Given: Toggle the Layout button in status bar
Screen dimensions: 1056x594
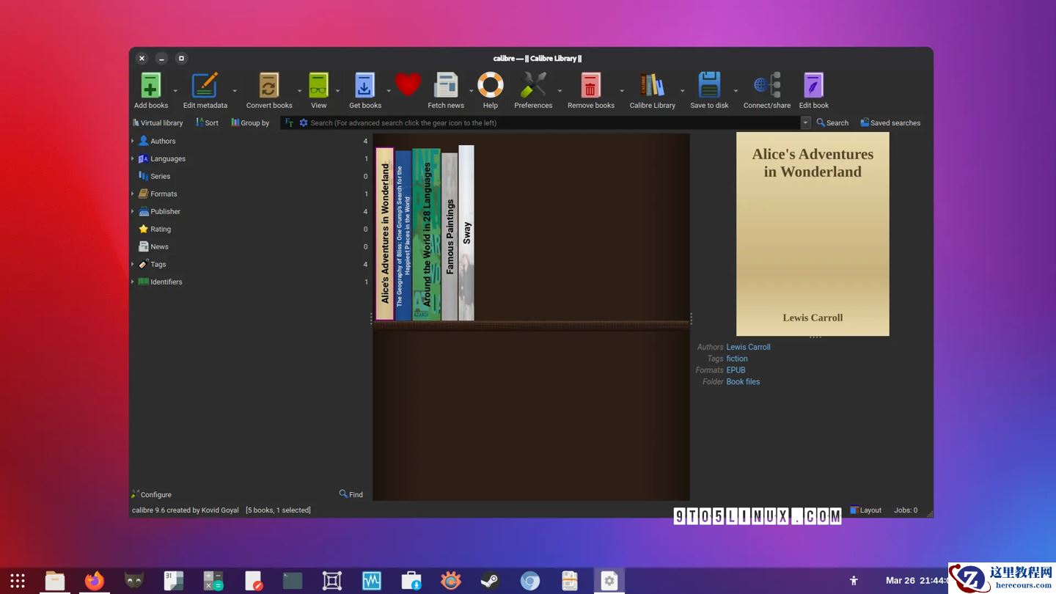Looking at the screenshot, I should (x=866, y=510).
